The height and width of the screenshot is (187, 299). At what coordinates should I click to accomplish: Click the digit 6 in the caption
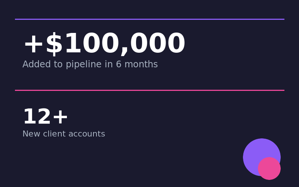118,65
